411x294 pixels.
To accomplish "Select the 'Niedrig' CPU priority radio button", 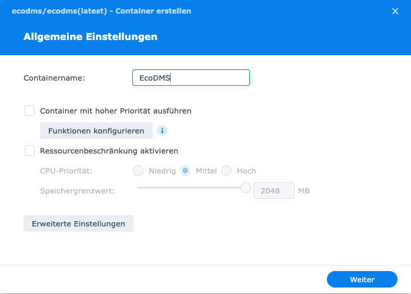I will coord(138,171).
